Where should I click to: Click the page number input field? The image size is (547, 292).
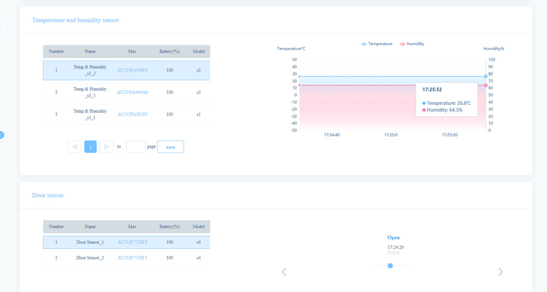(x=136, y=147)
